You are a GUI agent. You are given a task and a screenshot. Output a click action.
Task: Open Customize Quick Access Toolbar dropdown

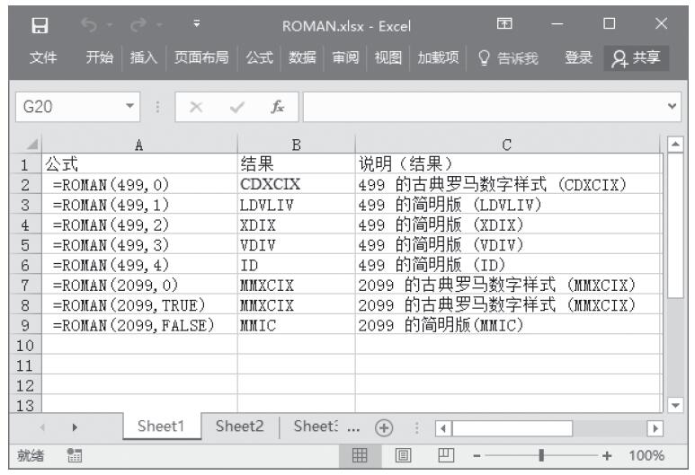[x=196, y=26]
